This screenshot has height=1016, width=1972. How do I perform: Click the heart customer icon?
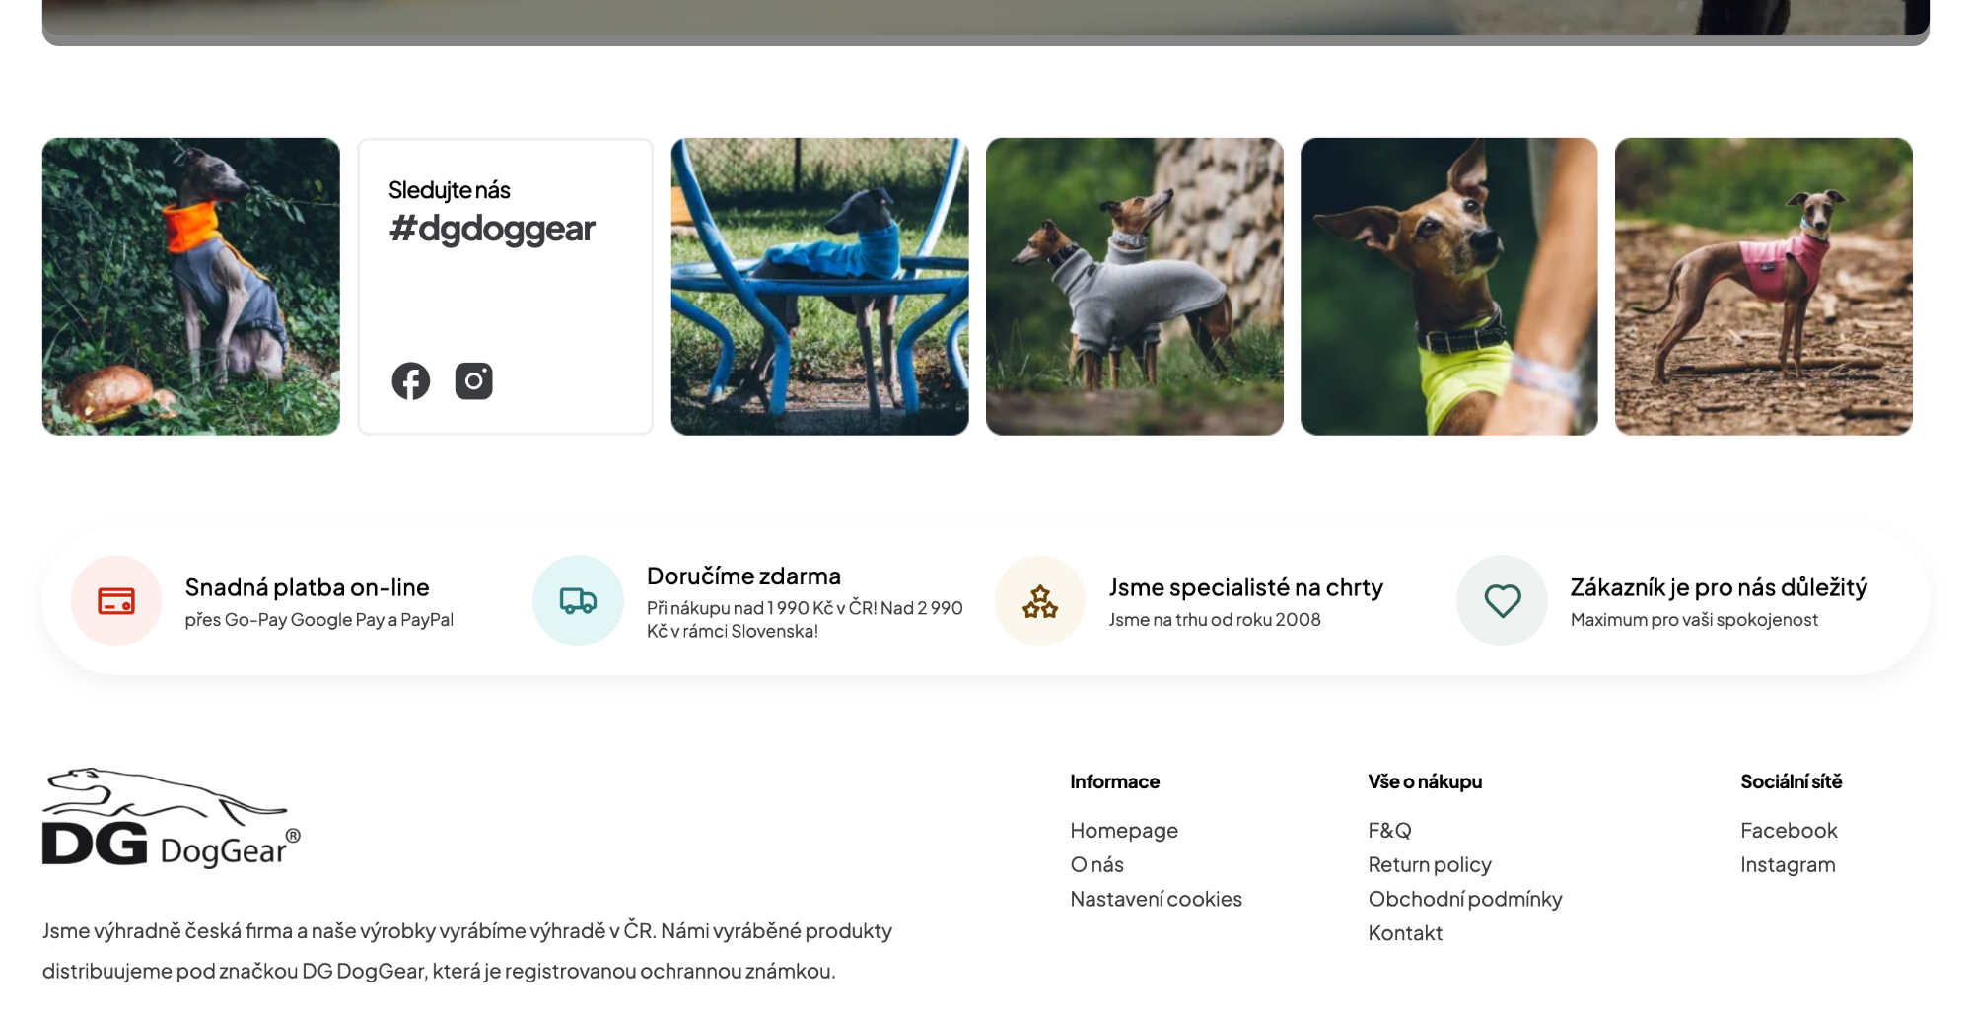pos(1502,600)
